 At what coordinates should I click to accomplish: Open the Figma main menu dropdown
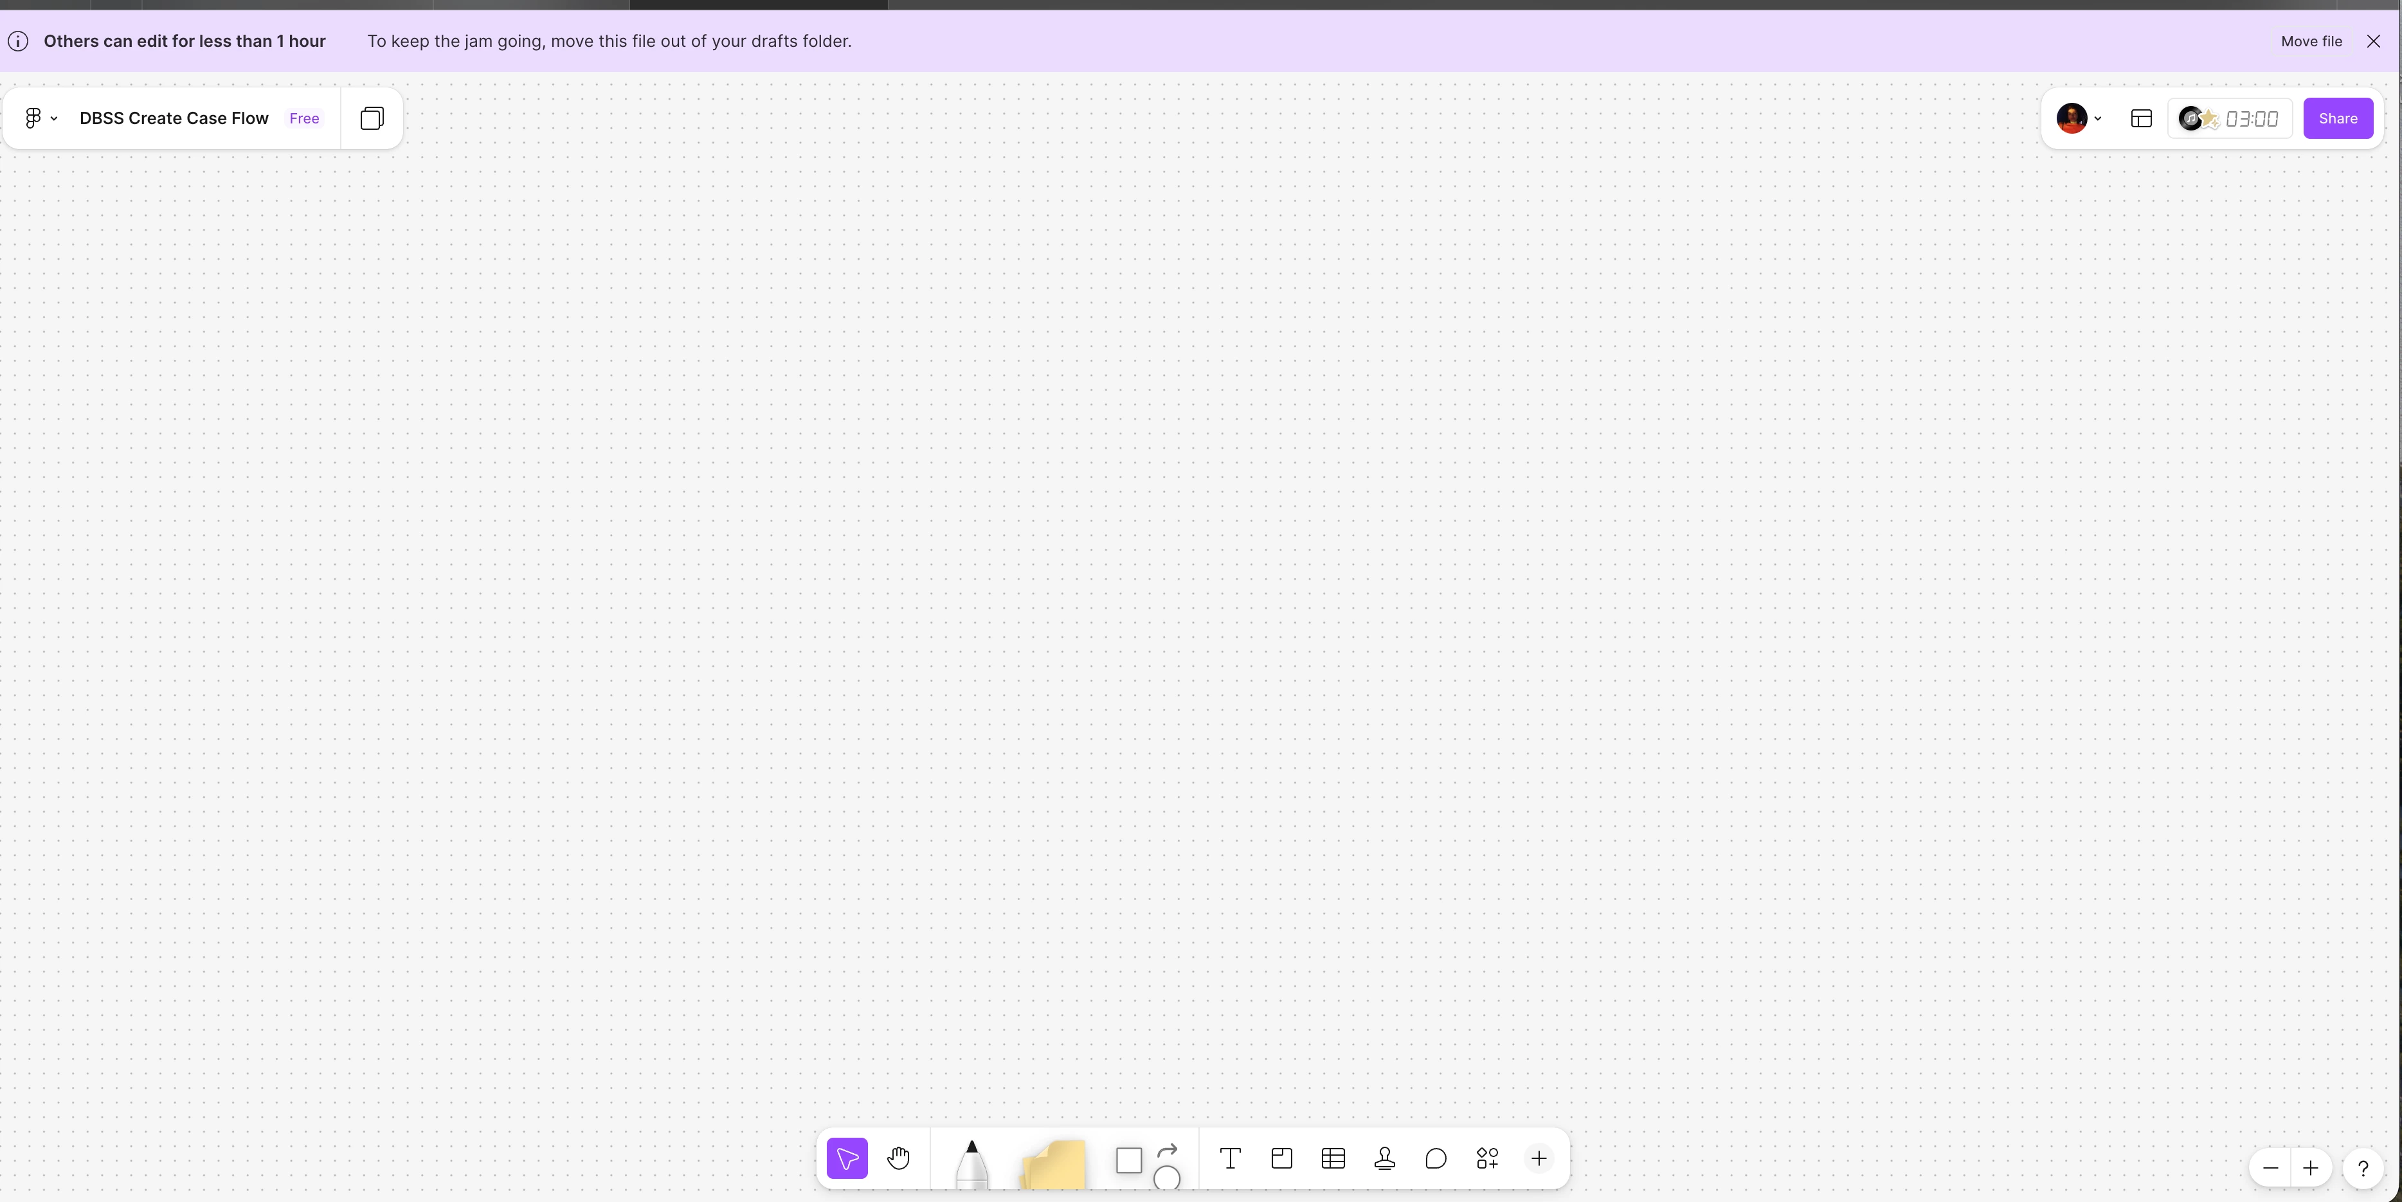[40, 118]
